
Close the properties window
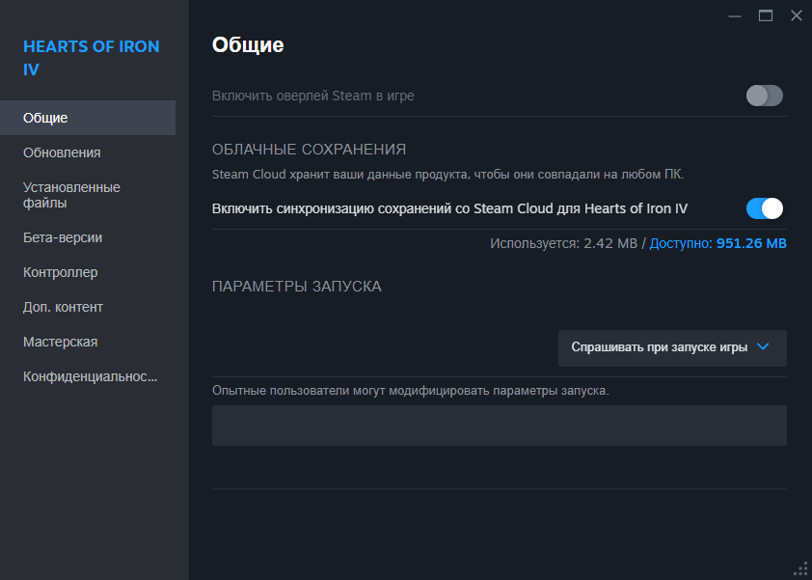(x=797, y=16)
